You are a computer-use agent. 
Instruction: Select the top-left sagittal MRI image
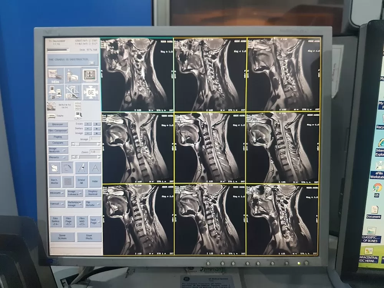(x=137, y=74)
